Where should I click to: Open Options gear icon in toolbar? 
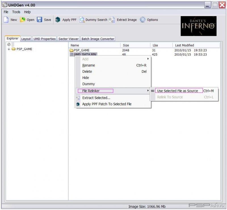point(143,20)
